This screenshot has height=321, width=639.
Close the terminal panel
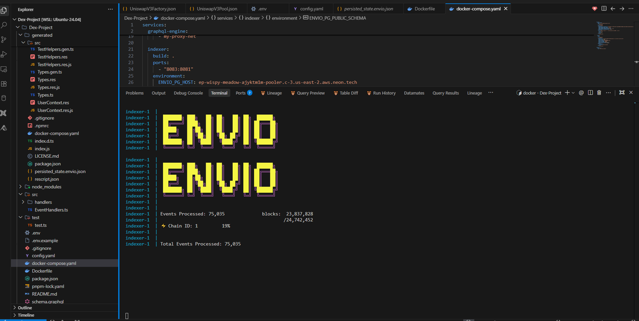point(631,92)
